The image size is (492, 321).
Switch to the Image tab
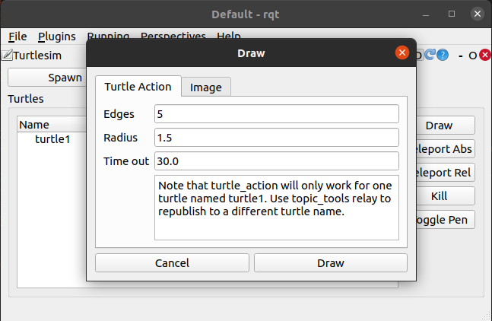(x=206, y=87)
